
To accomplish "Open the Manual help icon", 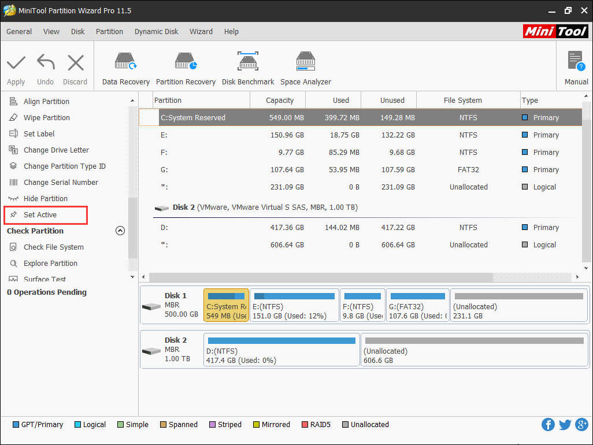I will click(x=576, y=61).
